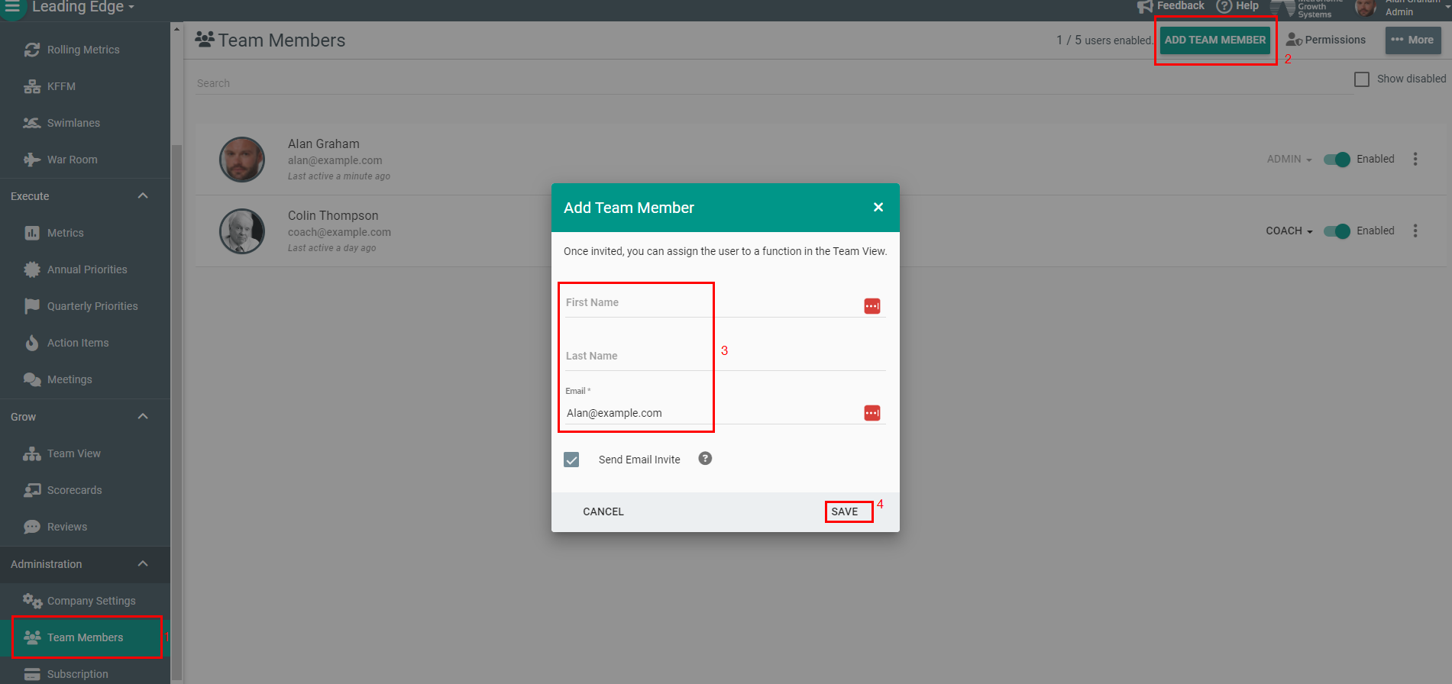Viewport: 1452px width, 684px height.
Task: Uncheck the Send Email Invite checkbox
Action: pos(571,460)
